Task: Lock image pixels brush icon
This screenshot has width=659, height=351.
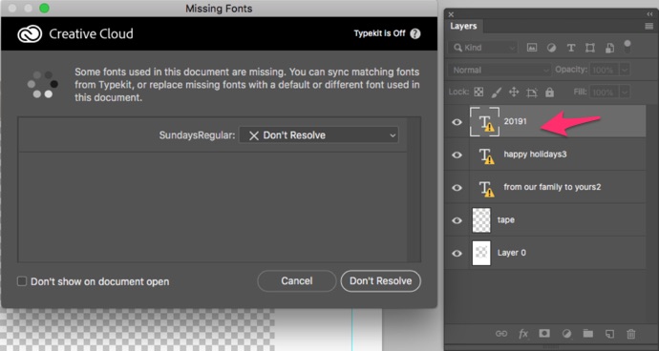Action: pos(497,92)
